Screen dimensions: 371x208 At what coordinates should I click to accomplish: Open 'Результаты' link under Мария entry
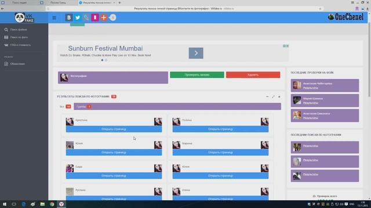(x=311, y=103)
